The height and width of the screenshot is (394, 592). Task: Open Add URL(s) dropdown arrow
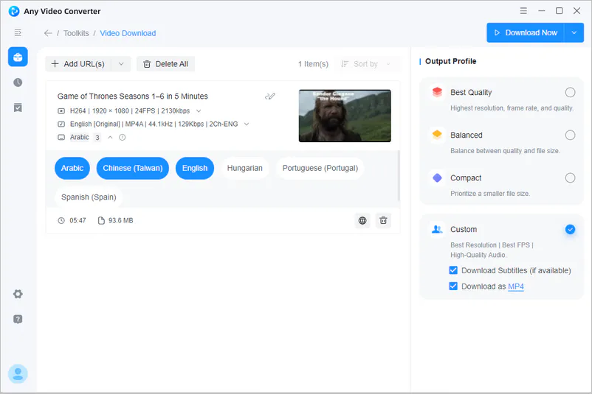tap(121, 64)
